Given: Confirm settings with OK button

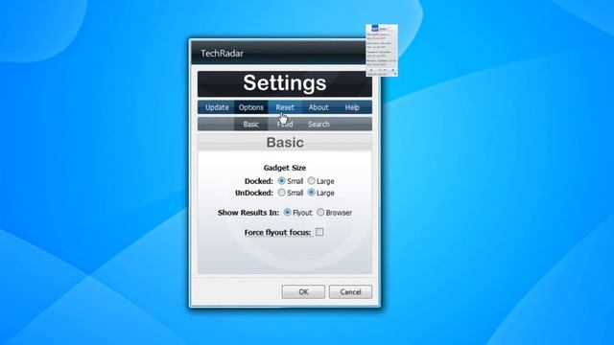Looking at the screenshot, I should 303,291.
